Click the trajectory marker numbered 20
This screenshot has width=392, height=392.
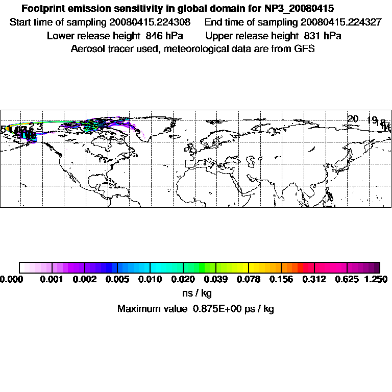353,119
